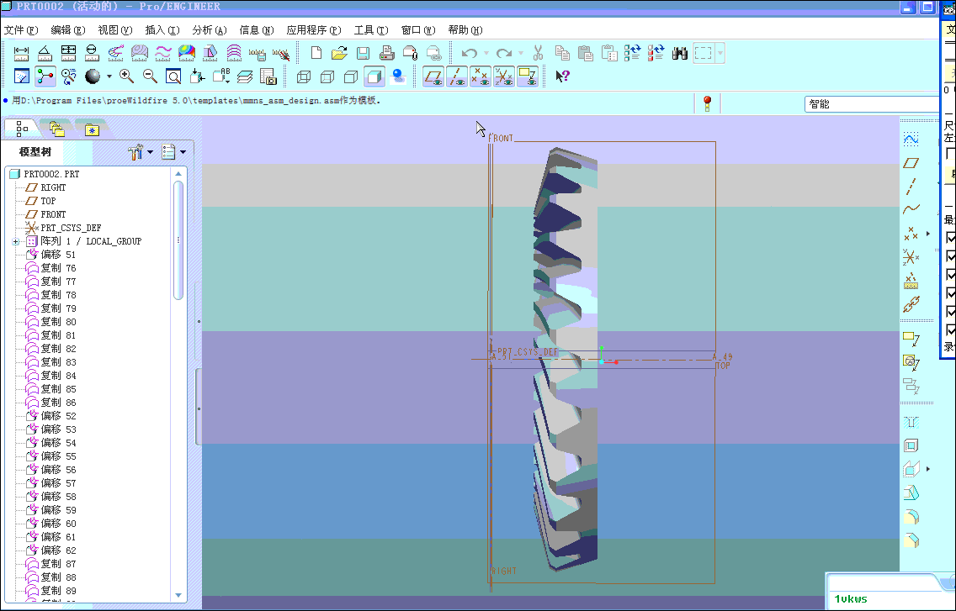956x611 pixels.
Task: Open the 插入(I) menu
Action: point(162,30)
